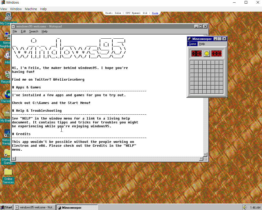This screenshot has height=210, width=262.
Task: Open the Minesweeper Help menu
Action: coord(202,44)
